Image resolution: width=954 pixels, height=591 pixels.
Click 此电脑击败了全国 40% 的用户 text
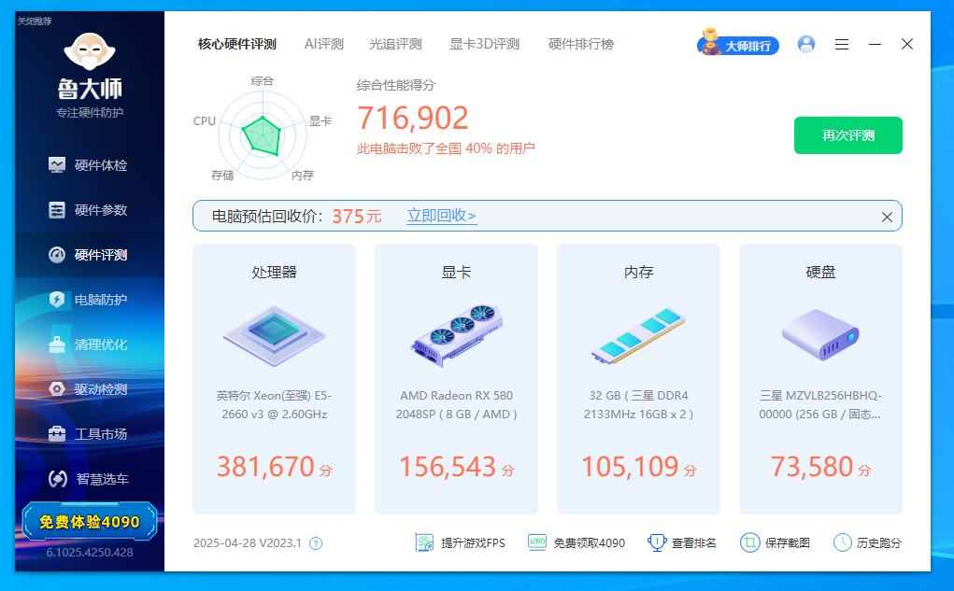(x=446, y=148)
